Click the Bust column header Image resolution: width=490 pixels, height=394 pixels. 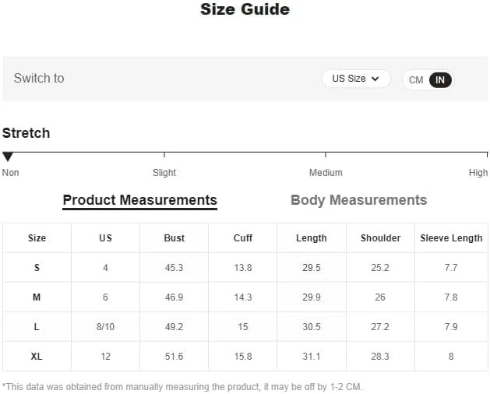pos(174,238)
